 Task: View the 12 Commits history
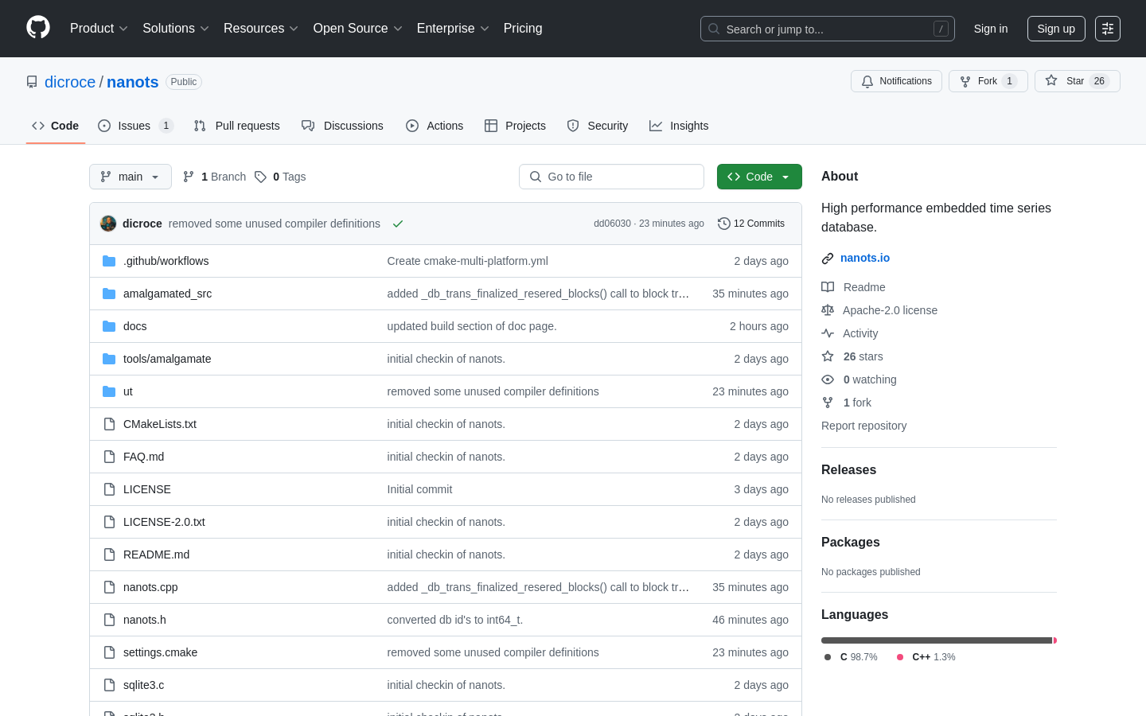[751, 224]
